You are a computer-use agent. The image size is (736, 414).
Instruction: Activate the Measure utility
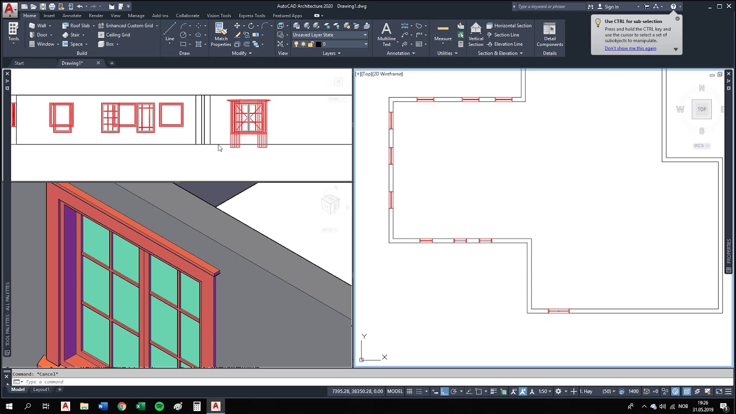coord(443,32)
